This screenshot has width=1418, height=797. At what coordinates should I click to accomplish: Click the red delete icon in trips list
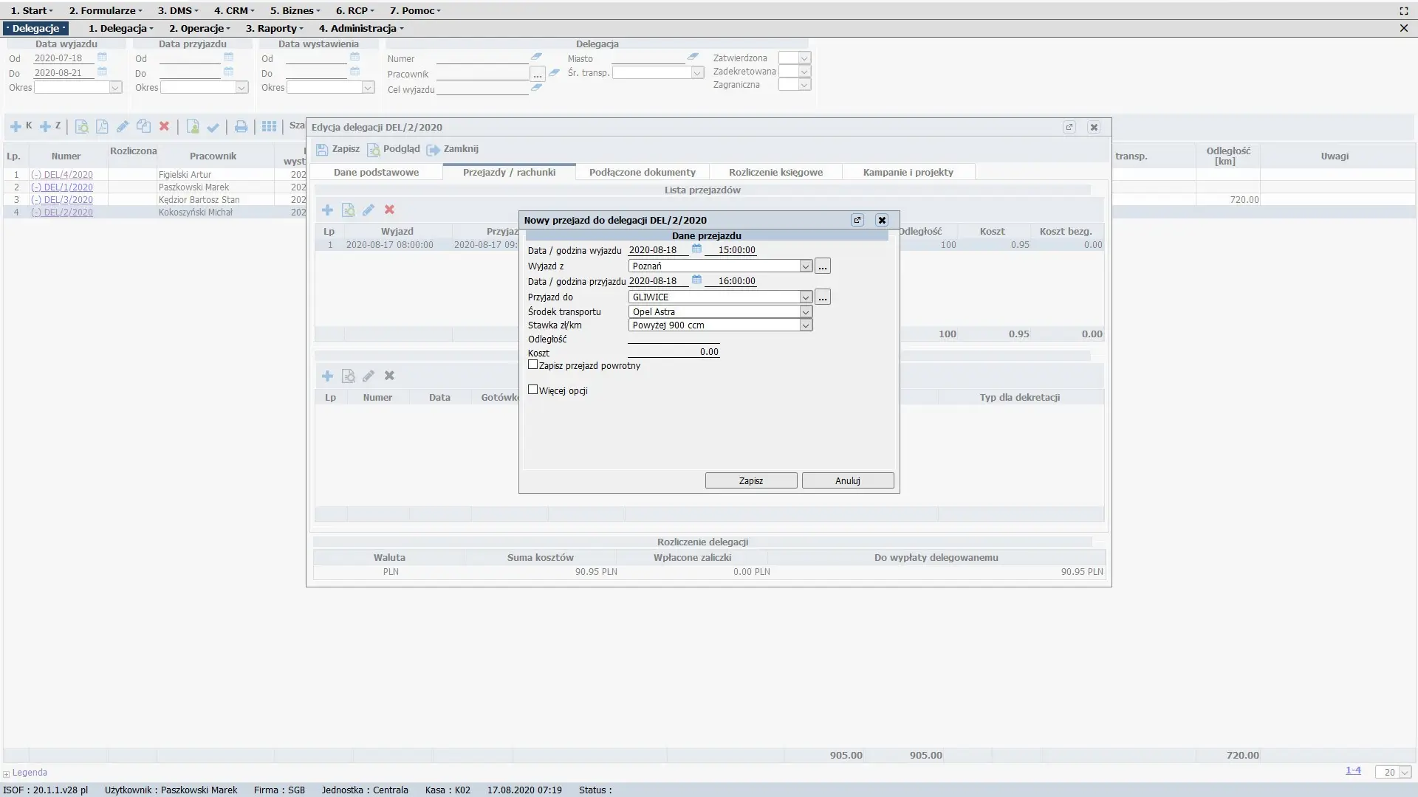pyautogui.click(x=389, y=210)
